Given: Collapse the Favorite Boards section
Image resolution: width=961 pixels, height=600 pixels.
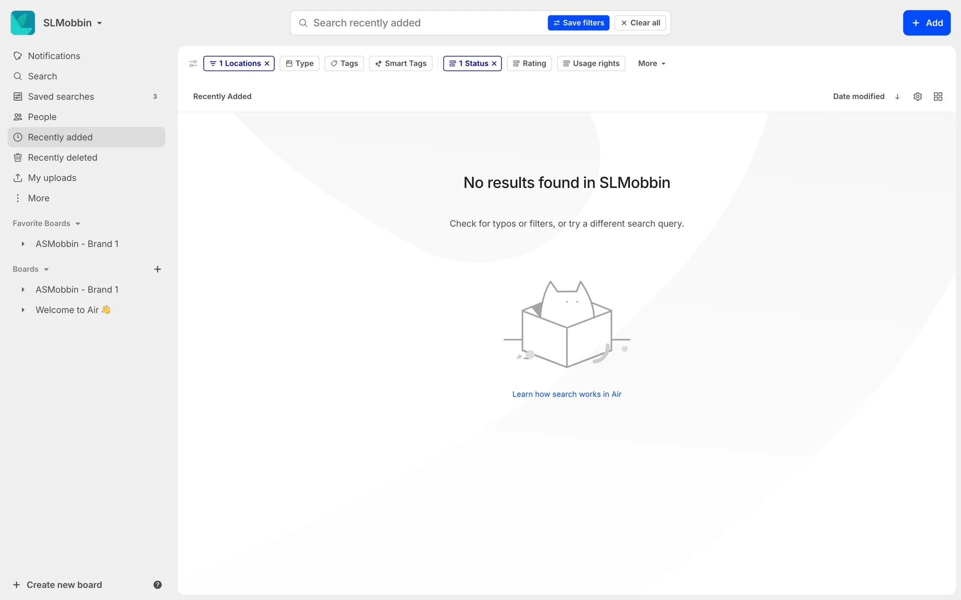Looking at the screenshot, I should [78, 223].
